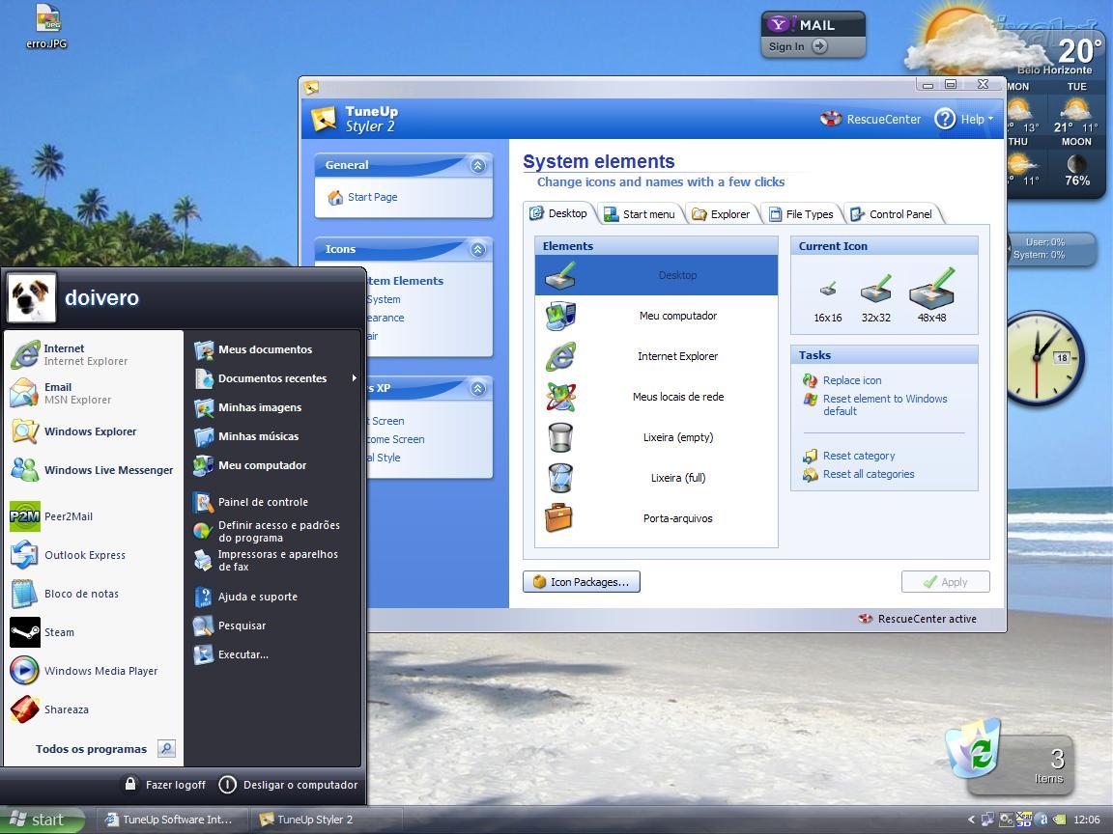The width and height of the screenshot is (1113, 834).
Task: Open Outlook Express
Action: (93, 555)
